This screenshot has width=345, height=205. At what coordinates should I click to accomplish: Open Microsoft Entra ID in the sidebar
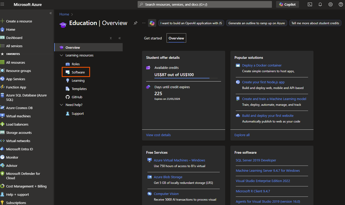20,149
